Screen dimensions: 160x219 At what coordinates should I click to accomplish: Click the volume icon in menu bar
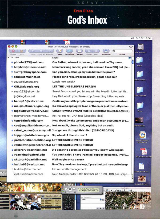coord(132,38)
